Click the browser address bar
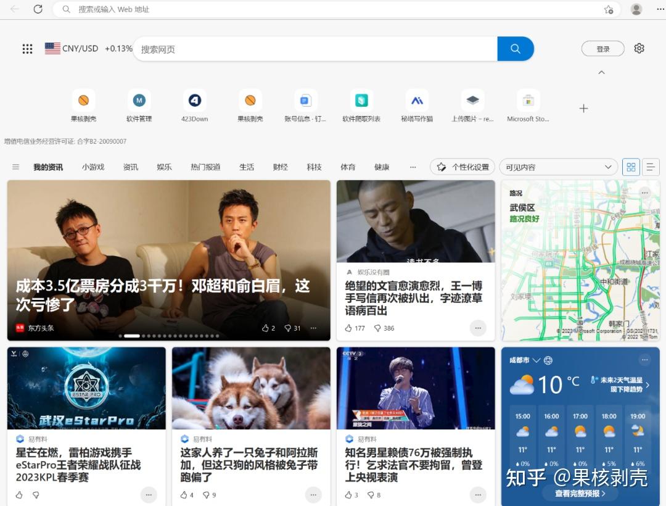Viewport: 666px width, 506px height. [x=247, y=9]
